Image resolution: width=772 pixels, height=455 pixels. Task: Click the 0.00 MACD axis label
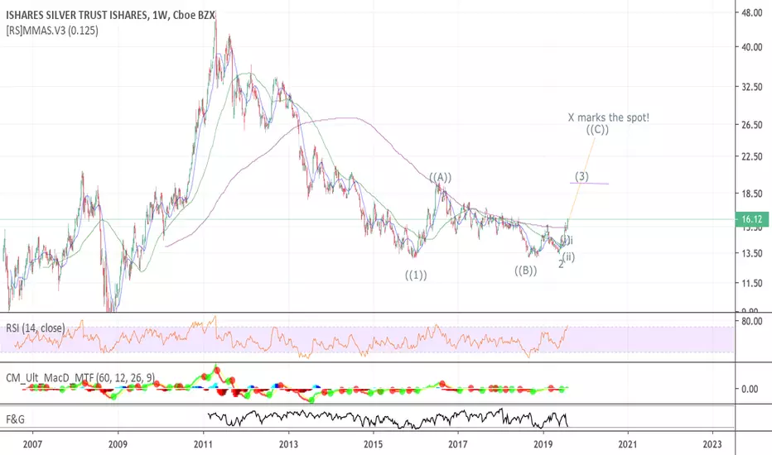[x=750, y=389]
